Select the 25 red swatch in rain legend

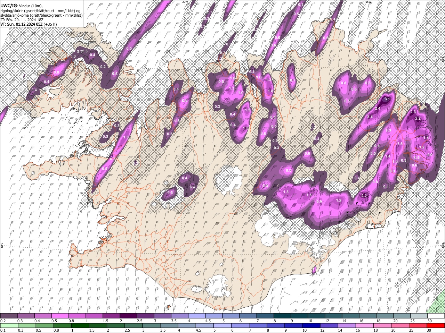(418, 325)
